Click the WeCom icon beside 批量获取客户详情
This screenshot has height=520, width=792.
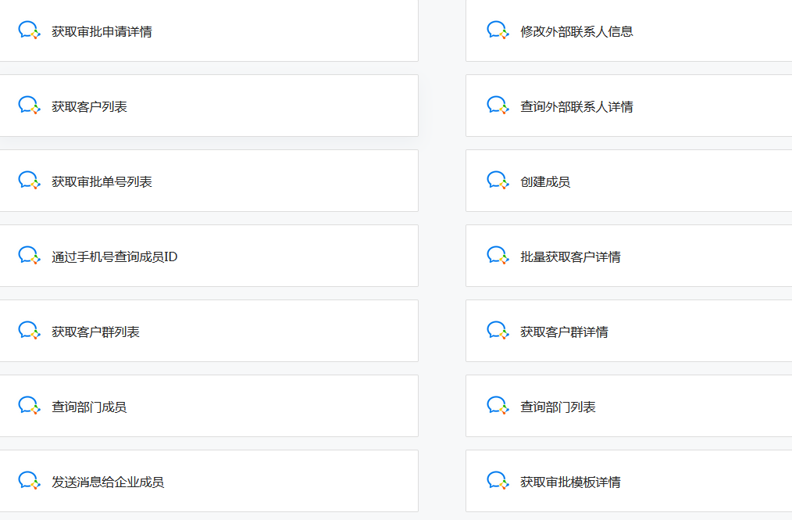(x=498, y=256)
